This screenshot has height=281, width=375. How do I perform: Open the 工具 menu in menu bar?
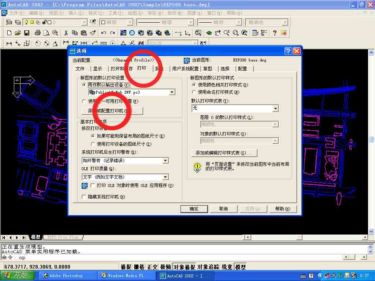(116, 13)
